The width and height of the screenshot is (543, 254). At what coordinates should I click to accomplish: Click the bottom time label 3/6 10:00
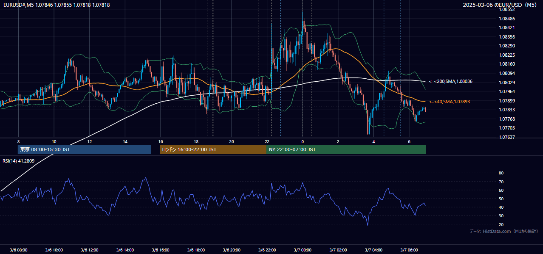click(x=54, y=250)
